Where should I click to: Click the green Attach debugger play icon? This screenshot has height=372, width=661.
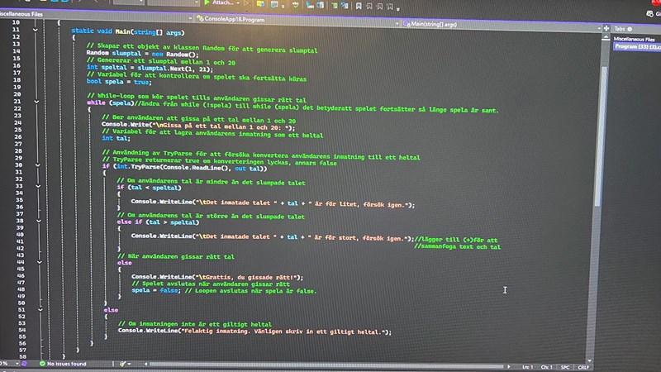point(207,3)
